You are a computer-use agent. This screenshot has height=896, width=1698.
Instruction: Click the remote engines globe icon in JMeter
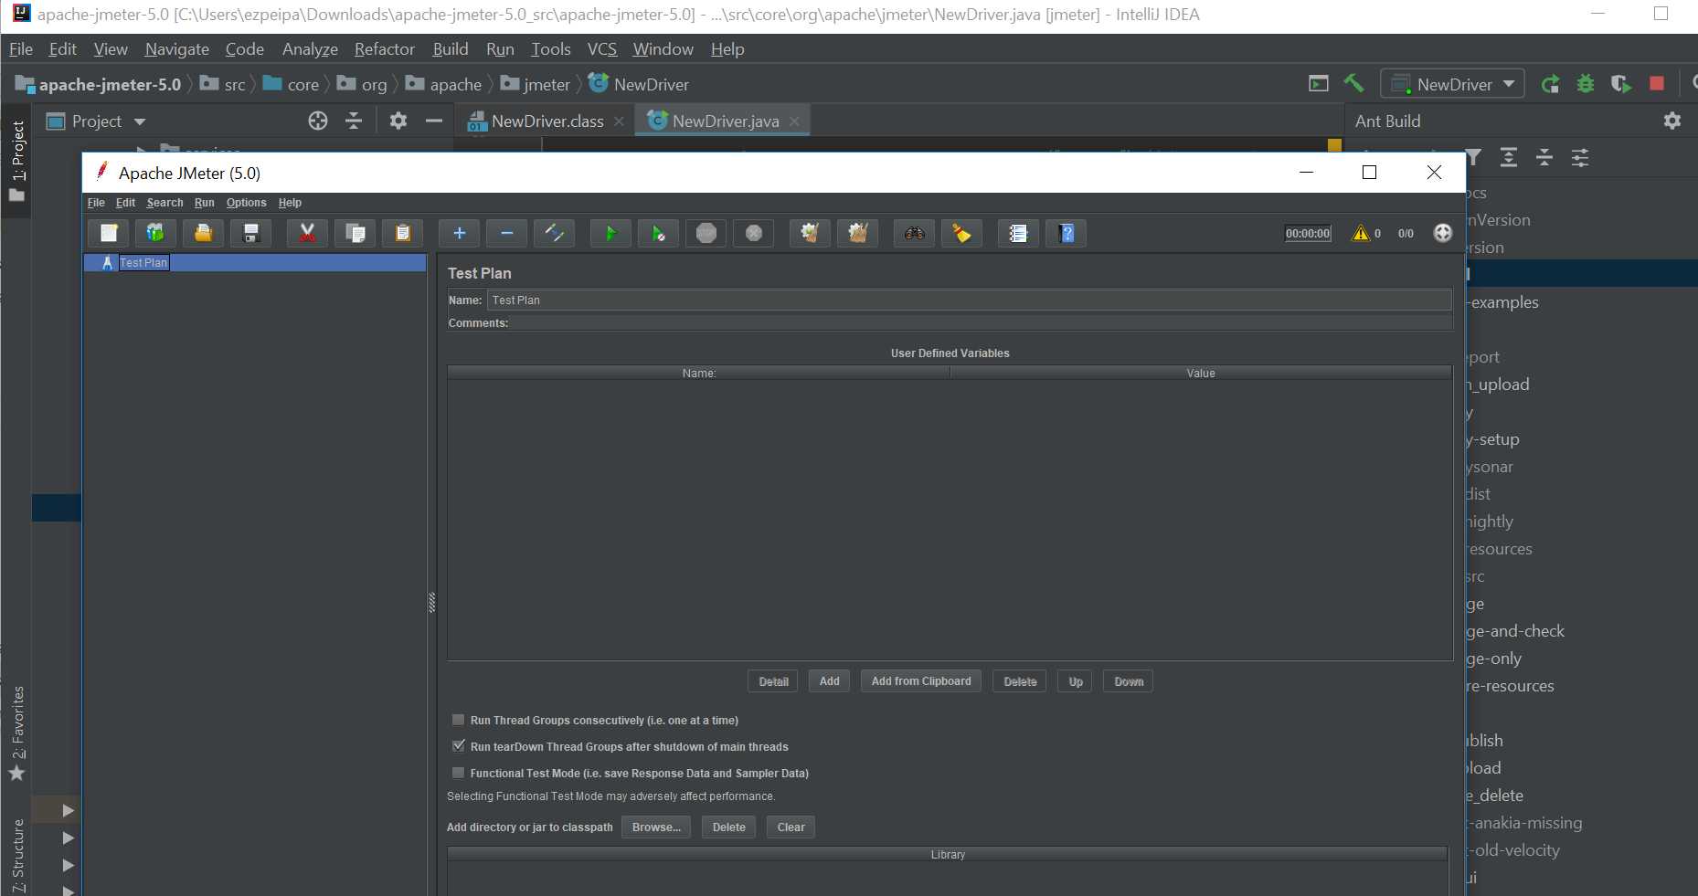click(1442, 233)
